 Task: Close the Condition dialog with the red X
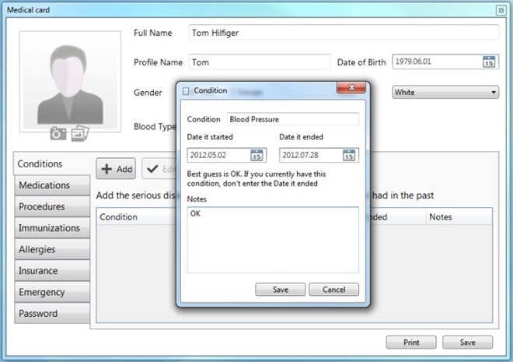pyautogui.click(x=351, y=87)
